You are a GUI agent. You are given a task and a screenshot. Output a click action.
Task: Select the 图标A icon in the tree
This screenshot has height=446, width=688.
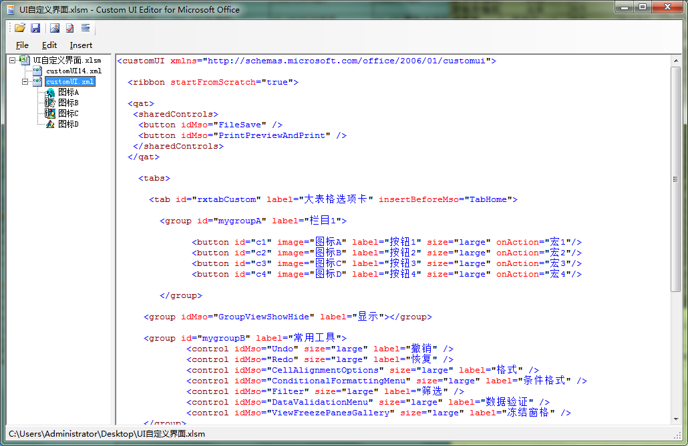pos(65,92)
